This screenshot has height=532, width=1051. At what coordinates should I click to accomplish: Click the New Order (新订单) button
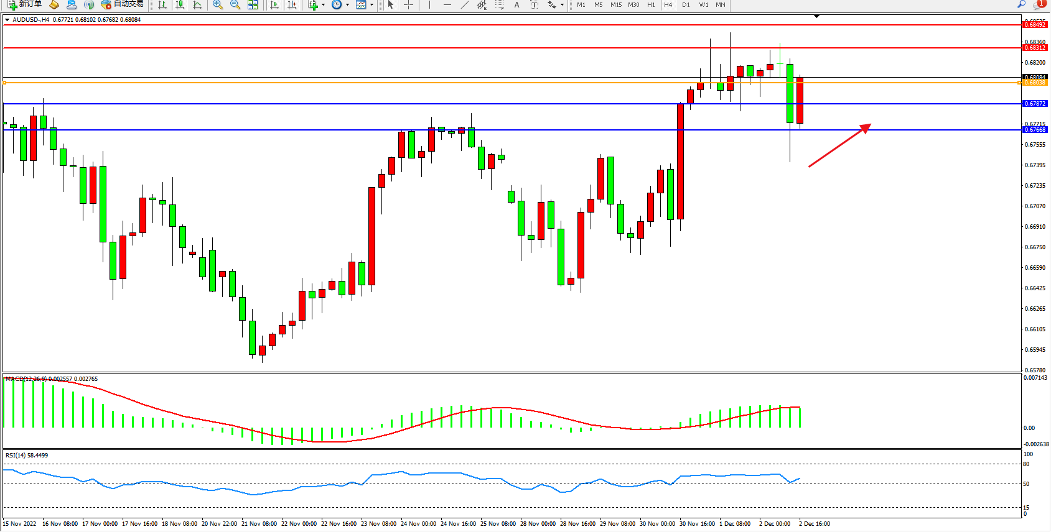[25, 4]
